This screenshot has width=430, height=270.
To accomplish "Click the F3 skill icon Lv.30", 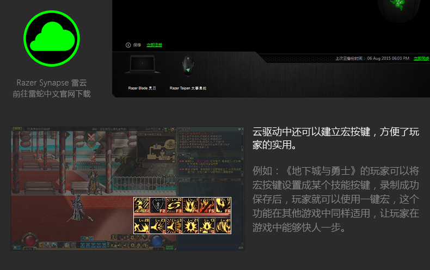I will click(x=174, y=205).
